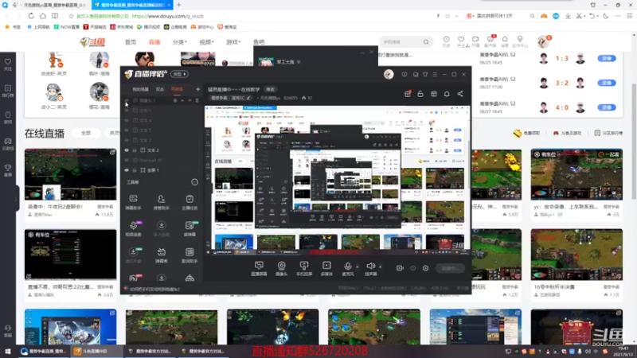Toggle lock for 全屏 1 source
Viewport: 637px width, 358px height.
135,170
